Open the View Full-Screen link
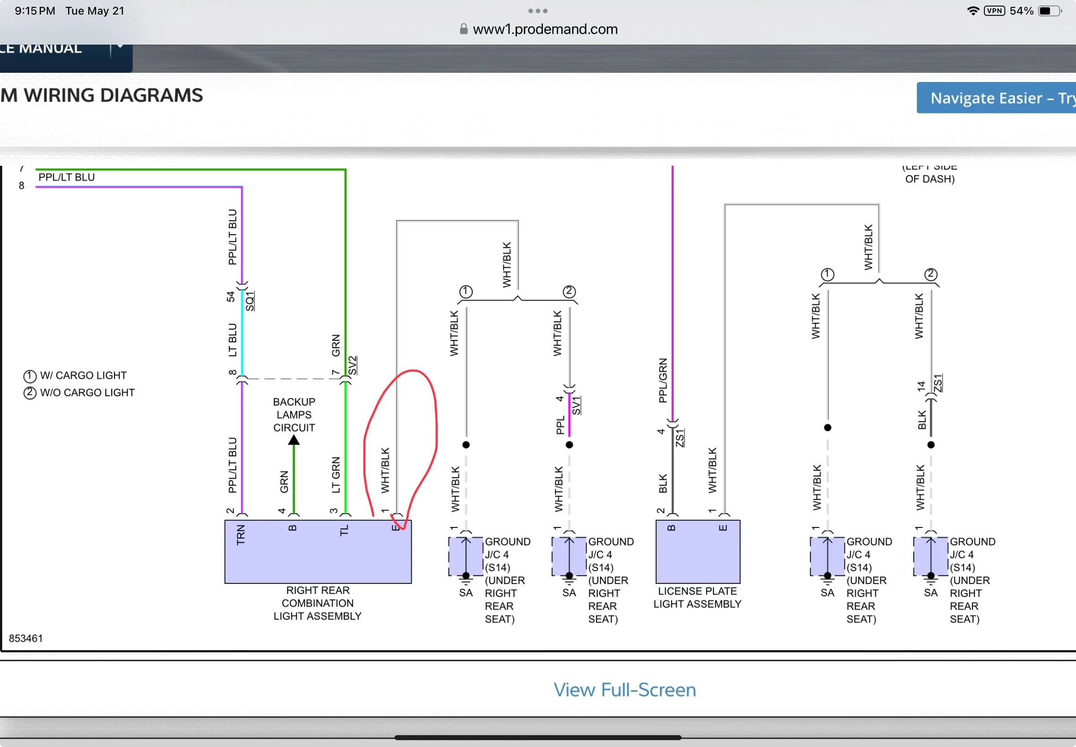 point(625,690)
